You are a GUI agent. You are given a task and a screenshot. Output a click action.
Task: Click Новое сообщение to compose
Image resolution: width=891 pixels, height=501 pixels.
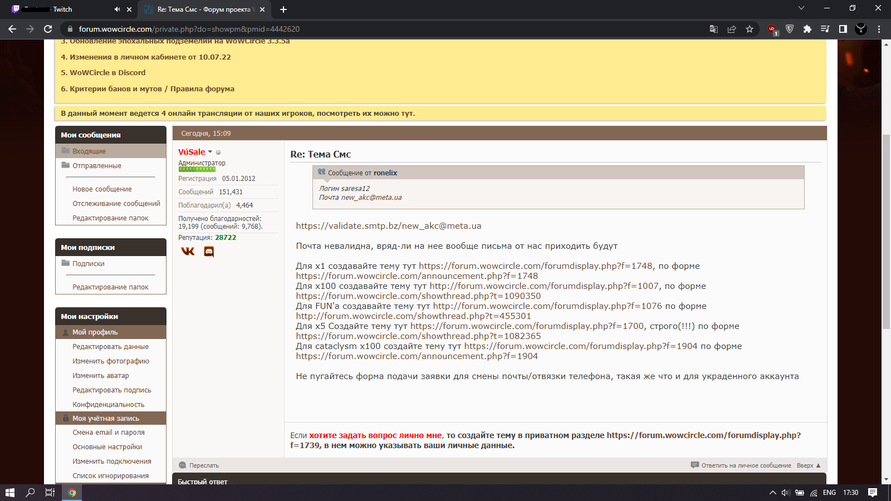(102, 189)
